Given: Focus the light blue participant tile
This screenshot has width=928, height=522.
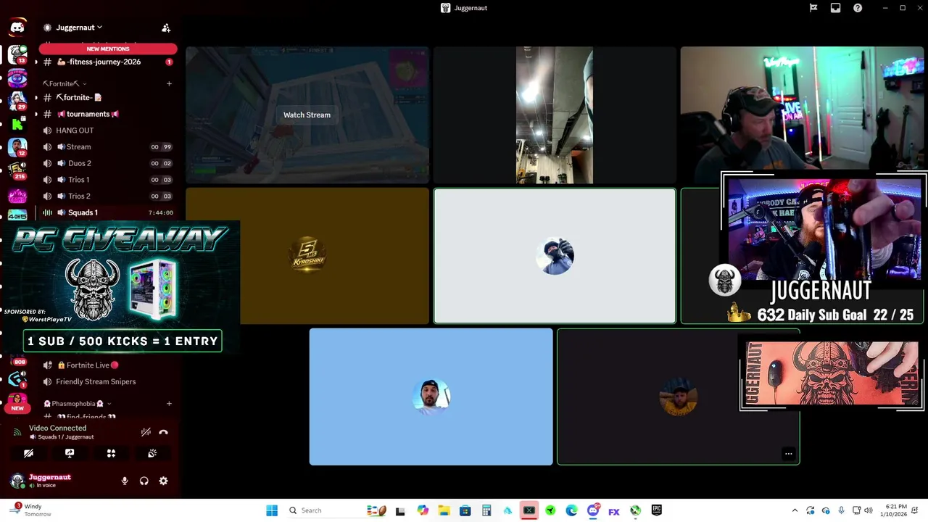Looking at the screenshot, I should (431, 397).
